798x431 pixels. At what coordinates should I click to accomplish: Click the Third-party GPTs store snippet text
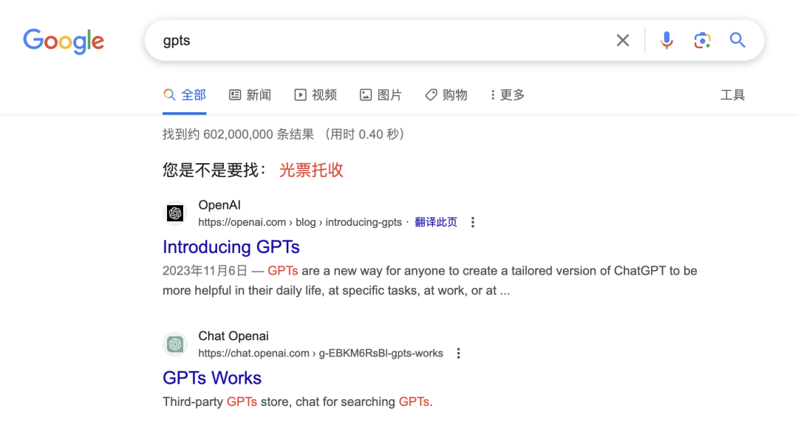coord(297,402)
